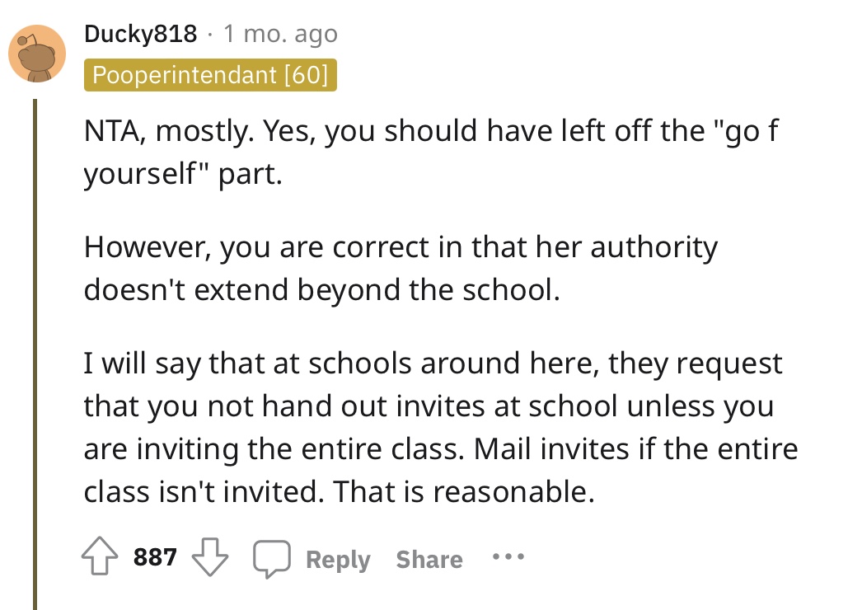Select the paragraph starting "I will say that"
This screenshot has width=862, height=610.
(x=441, y=427)
